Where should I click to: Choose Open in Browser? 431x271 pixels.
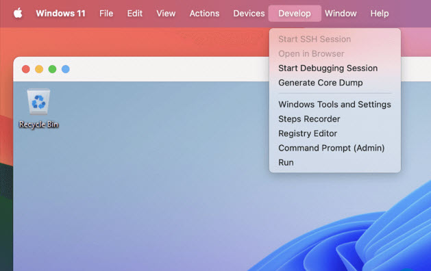[335, 53]
